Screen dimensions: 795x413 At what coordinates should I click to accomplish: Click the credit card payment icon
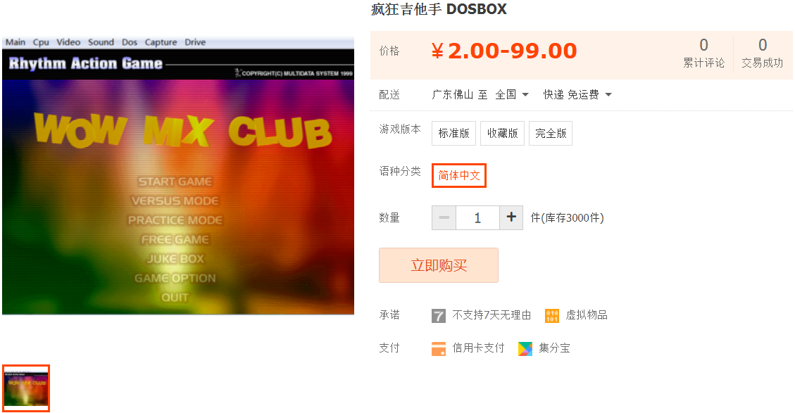coord(439,349)
